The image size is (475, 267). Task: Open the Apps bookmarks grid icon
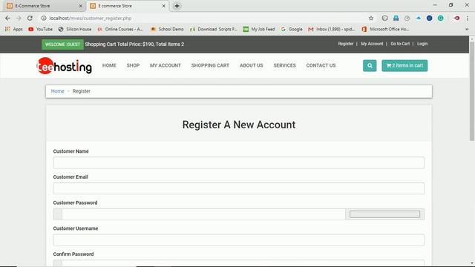pos(7,29)
